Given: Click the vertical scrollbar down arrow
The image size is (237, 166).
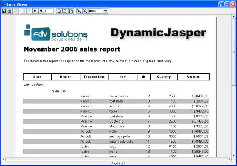Looking at the screenshot, I should pos(234,155).
